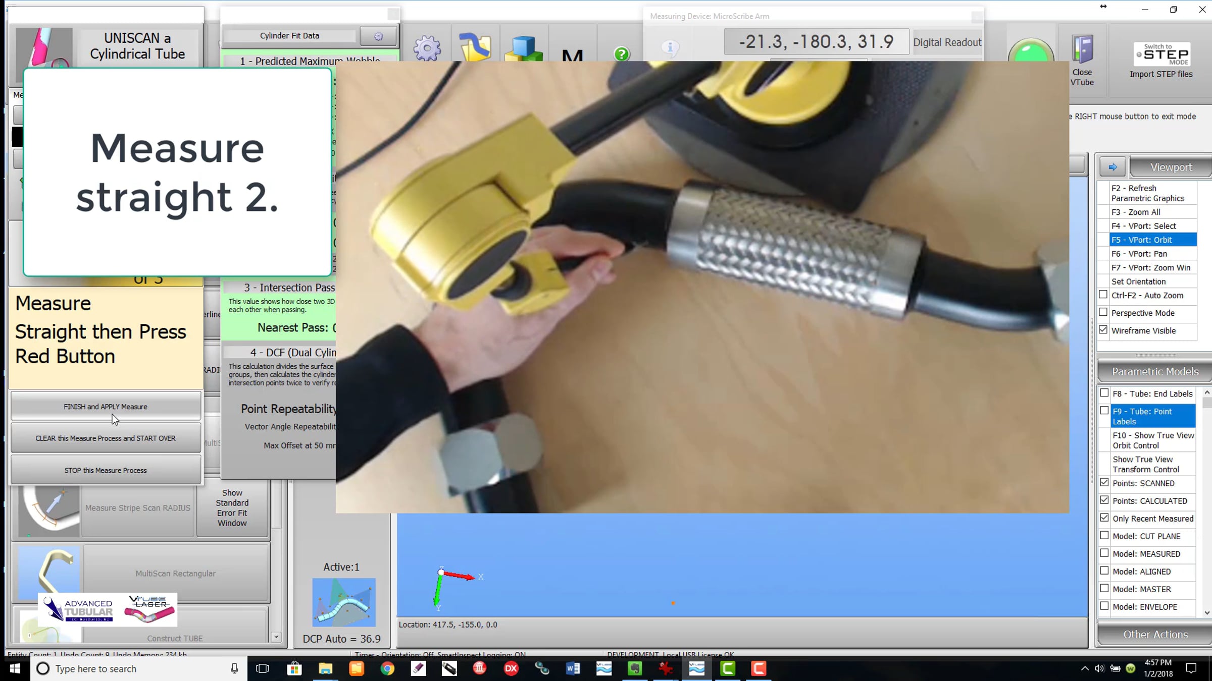The height and width of the screenshot is (681, 1212).
Task: Click STOP this Measure Process
Action: tap(106, 470)
